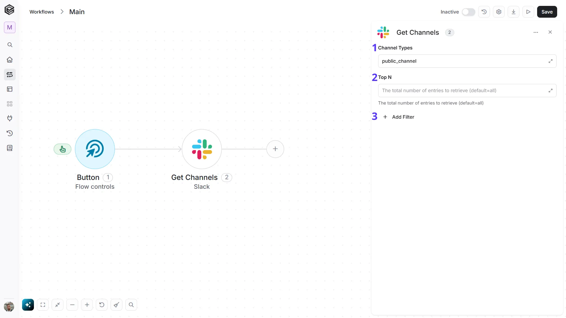Click the download workflow icon
Image resolution: width=566 pixels, height=318 pixels.
514,12
